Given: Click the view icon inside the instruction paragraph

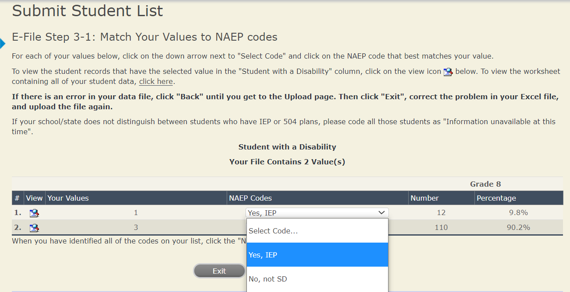Looking at the screenshot, I should pos(448,72).
